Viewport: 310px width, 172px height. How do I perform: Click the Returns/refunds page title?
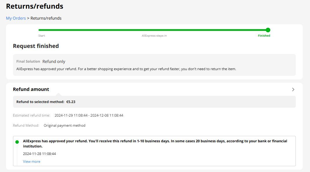[x=34, y=6]
